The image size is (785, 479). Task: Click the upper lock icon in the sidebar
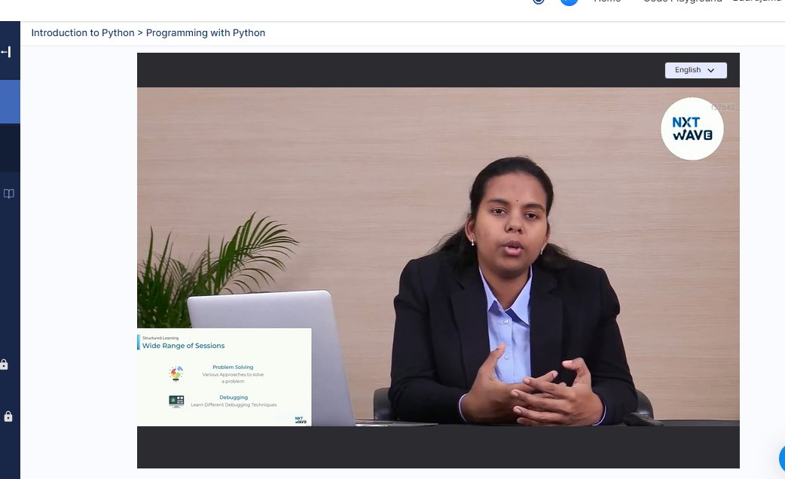tap(5, 365)
